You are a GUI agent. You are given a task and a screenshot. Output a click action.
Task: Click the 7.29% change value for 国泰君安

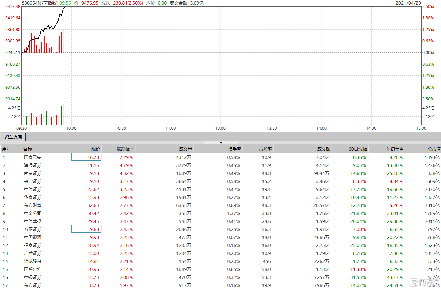pos(126,157)
